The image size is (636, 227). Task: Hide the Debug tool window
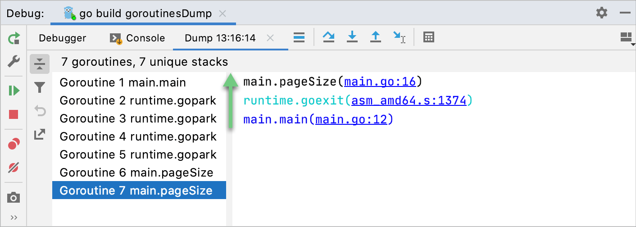[625, 13]
